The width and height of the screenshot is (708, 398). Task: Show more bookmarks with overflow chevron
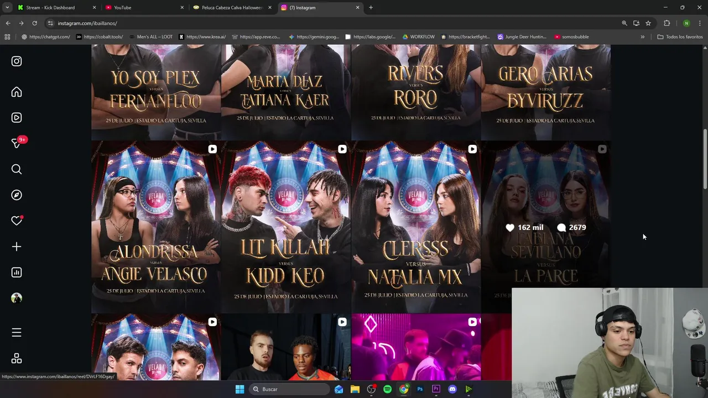click(643, 37)
